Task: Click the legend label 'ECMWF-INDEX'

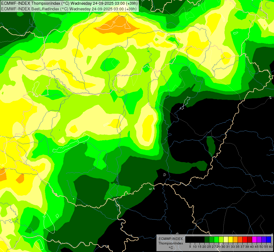Action: (x=170, y=239)
